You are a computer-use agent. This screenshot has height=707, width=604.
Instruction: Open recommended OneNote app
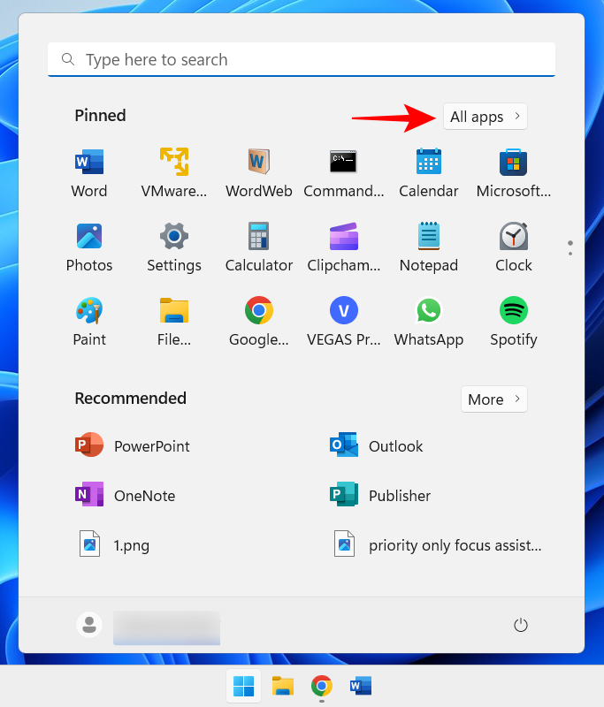(x=125, y=495)
